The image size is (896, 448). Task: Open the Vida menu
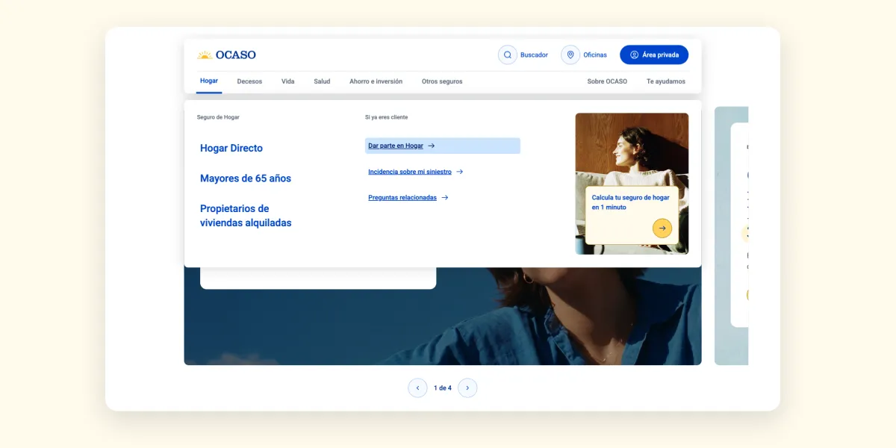288,81
